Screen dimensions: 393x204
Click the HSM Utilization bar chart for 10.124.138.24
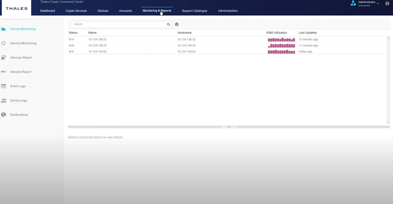coord(281,46)
